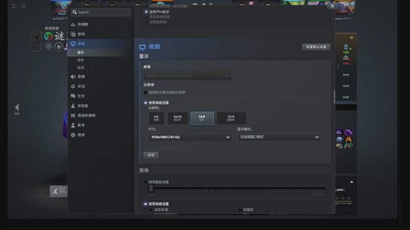Viewport: 410px width, 230px height.
Task: Open the 无边框窗口模式 display mode dropdown
Action: [x=279, y=137]
